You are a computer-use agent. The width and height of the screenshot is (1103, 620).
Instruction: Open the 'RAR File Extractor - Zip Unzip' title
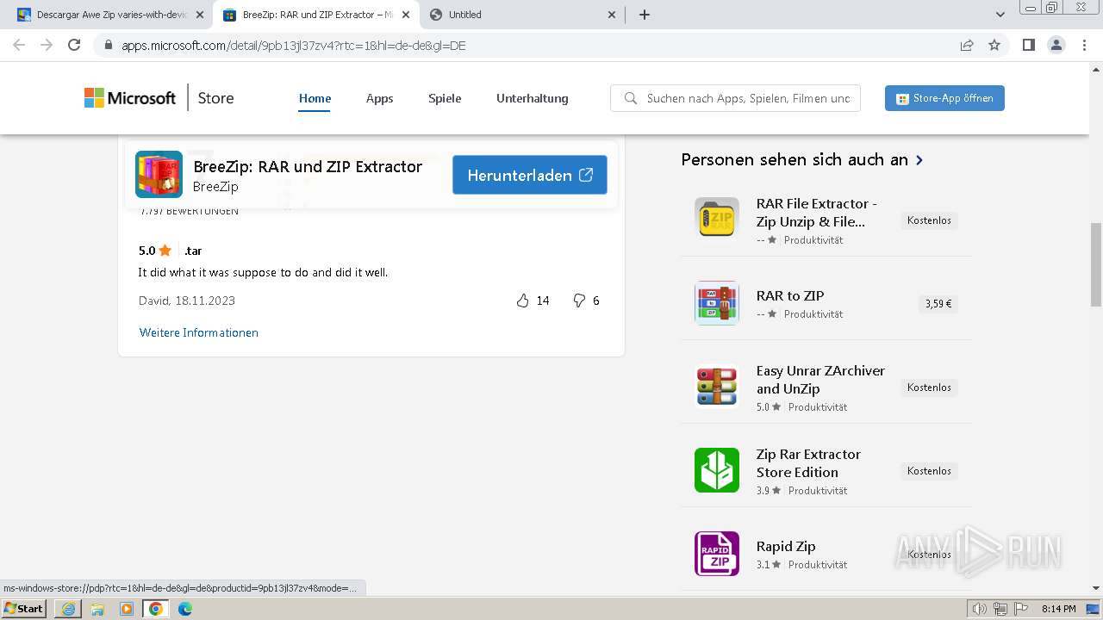[x=817, y=213]
